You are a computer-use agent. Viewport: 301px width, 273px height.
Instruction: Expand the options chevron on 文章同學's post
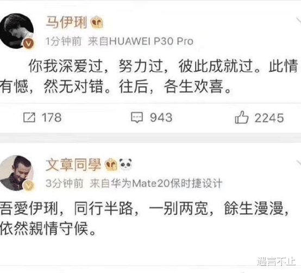pyautogui.click(x=298, y=163)
